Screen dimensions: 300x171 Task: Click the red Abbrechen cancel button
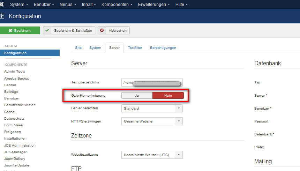pyautogui.click(x=114, y=31)
